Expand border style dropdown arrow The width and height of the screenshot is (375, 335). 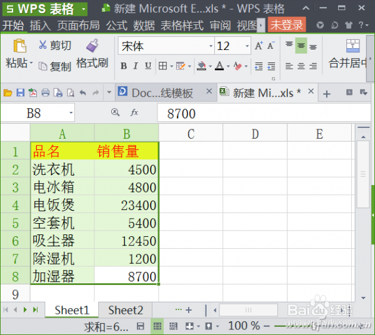click(x=171, y=66)
